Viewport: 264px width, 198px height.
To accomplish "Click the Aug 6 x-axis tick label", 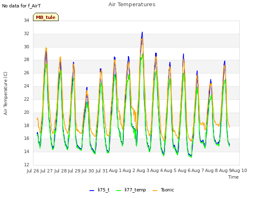I will pos(184,170).
